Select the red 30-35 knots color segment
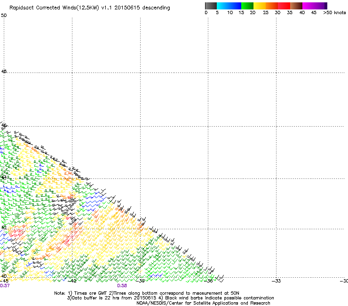The image size is (348, 306). coord(284,6)
